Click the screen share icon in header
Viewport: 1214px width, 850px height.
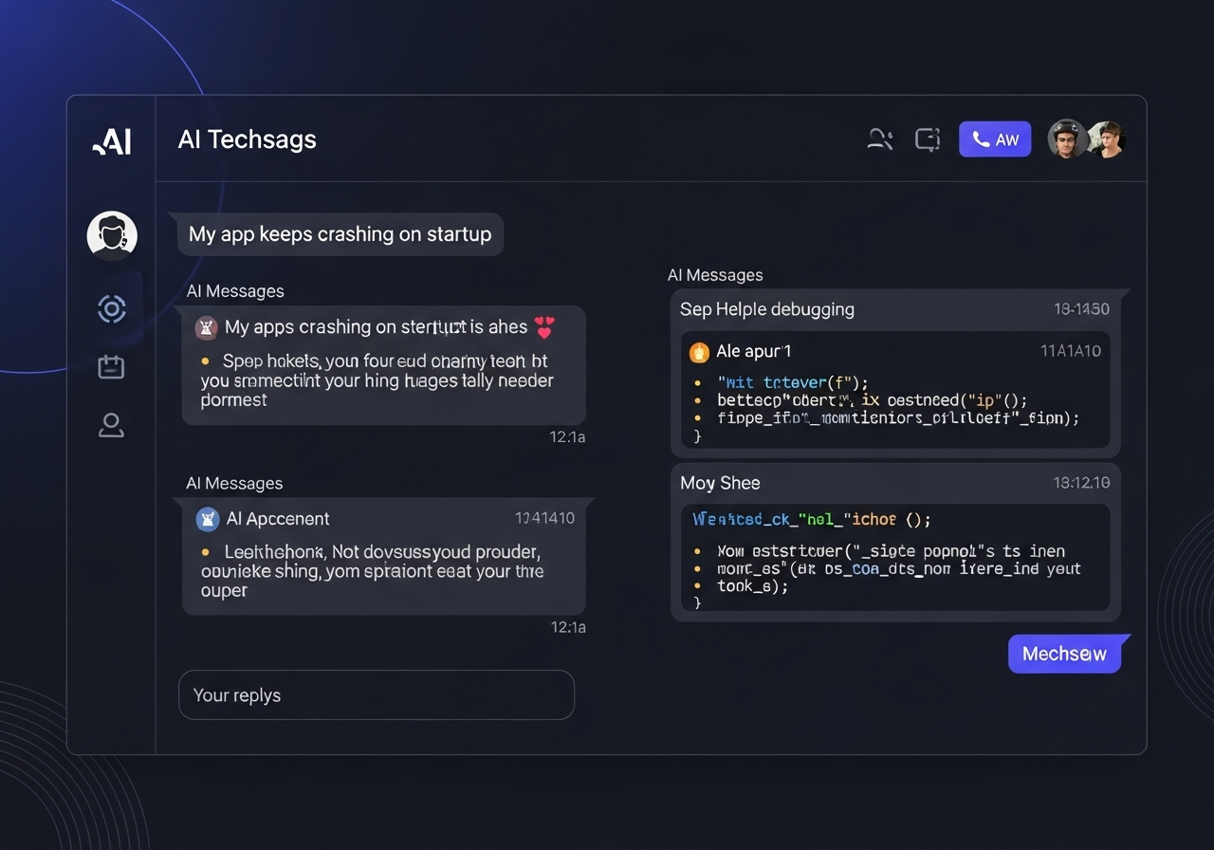pyautogui.click(x=927, y=139)
